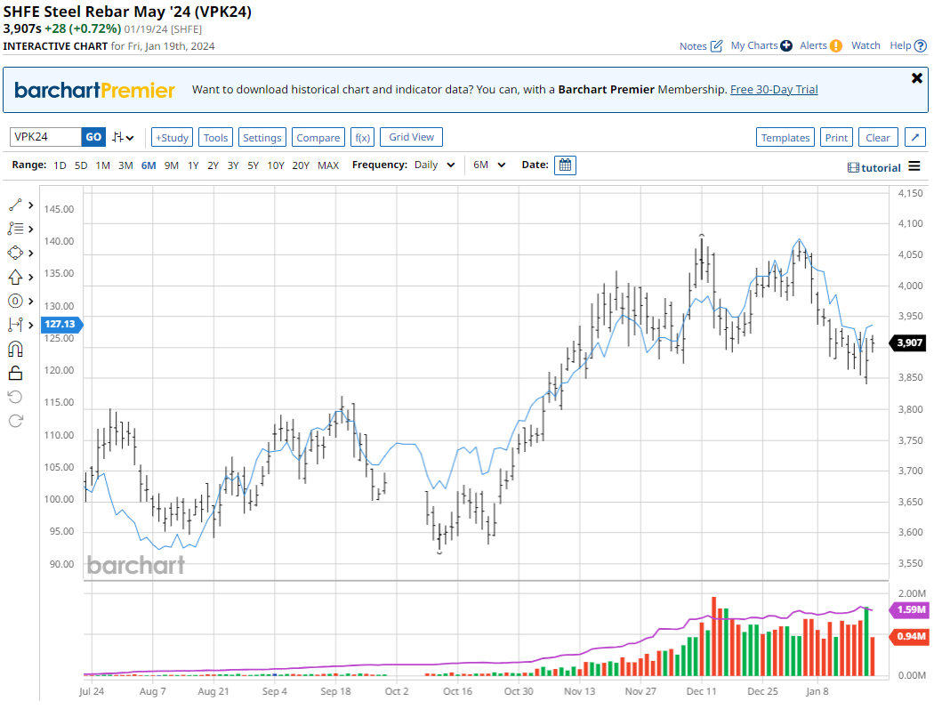Open the calendar date picker
Image resolution: width=942 pixels, height=709 pixels.
(565, 165)
